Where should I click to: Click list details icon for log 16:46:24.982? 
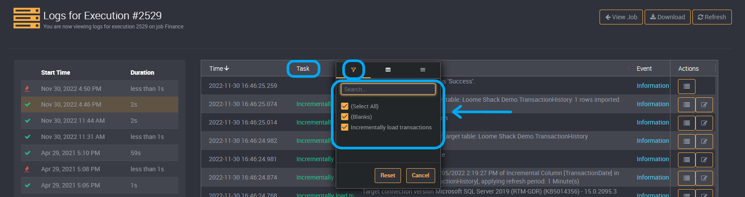(x=687, y=142)
